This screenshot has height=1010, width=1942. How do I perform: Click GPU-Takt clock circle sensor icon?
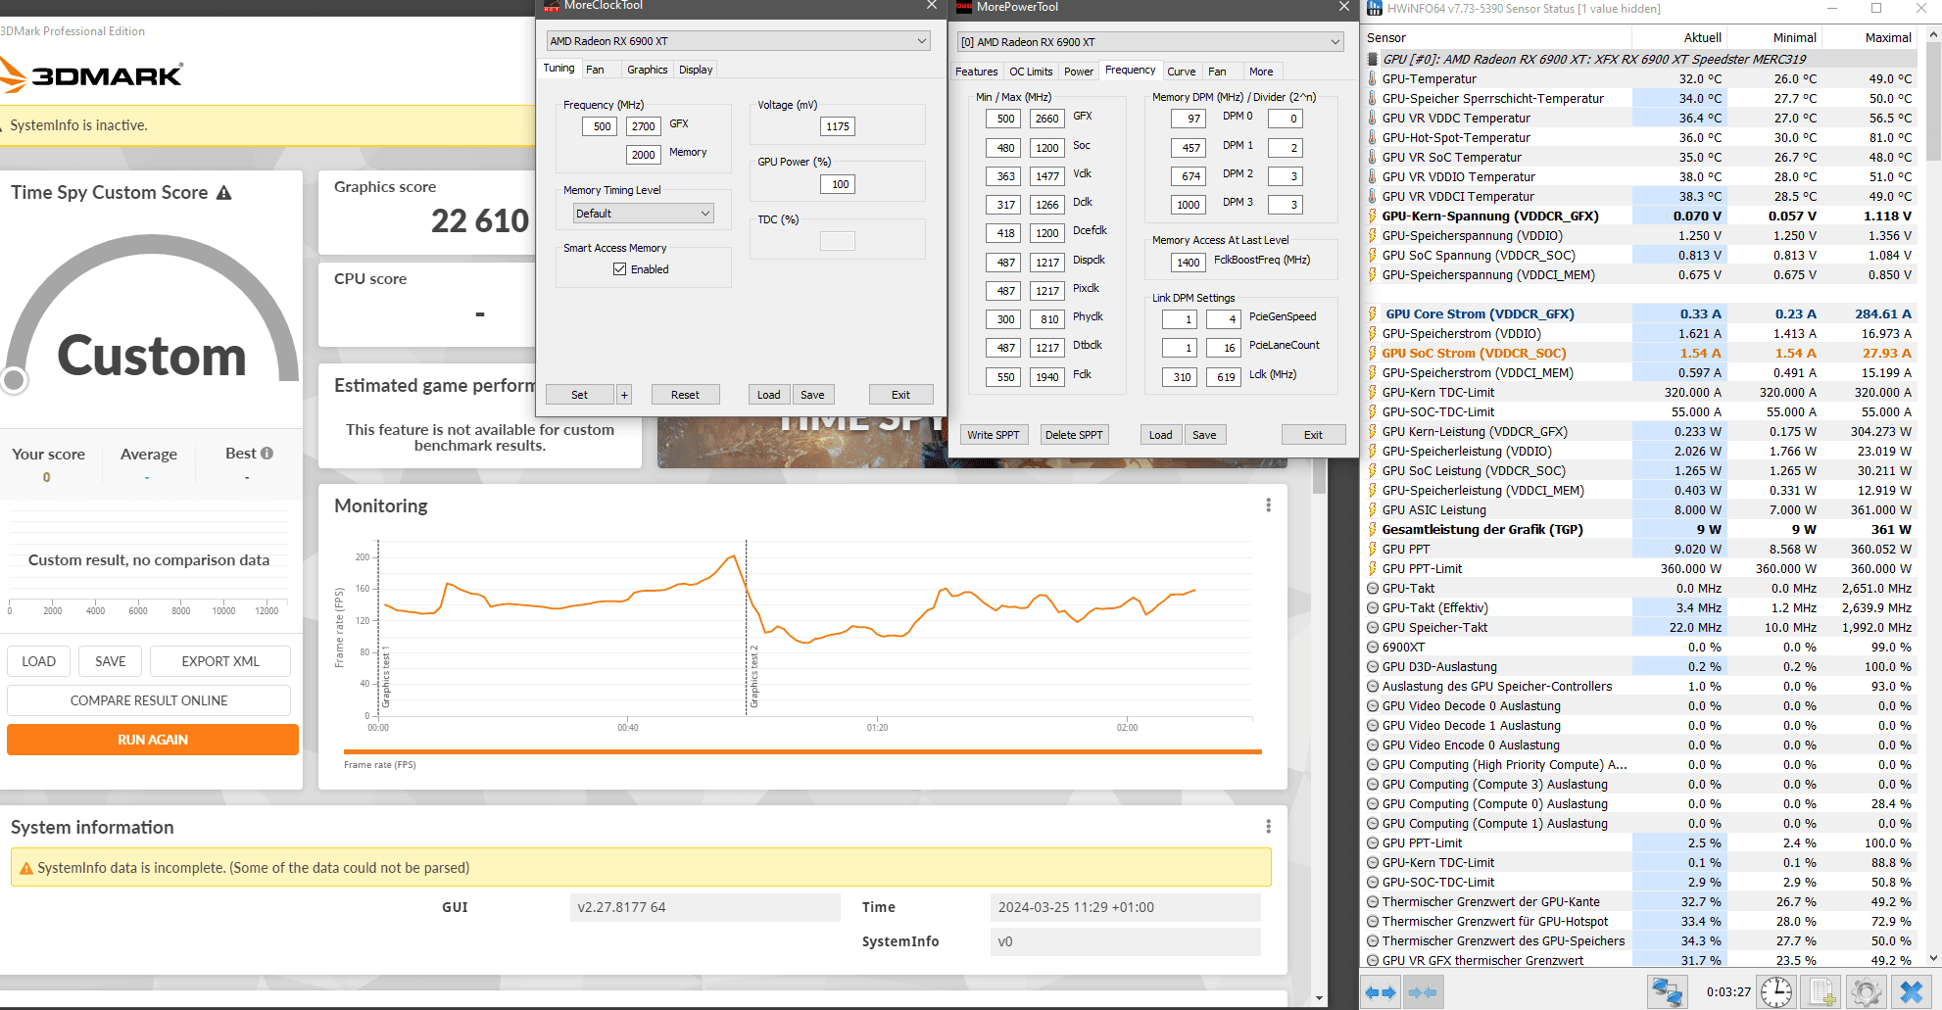pyautogui.click(x=1373, y=588)
